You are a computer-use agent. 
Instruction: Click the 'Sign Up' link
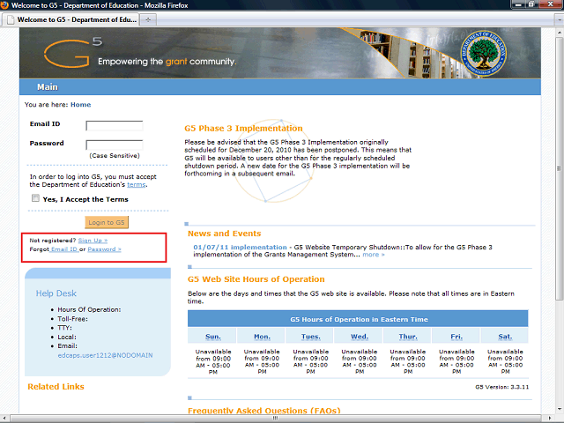click(93, 241)
